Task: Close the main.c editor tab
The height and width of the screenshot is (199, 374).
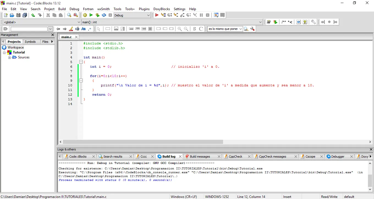Action: [x=76, y=37]
